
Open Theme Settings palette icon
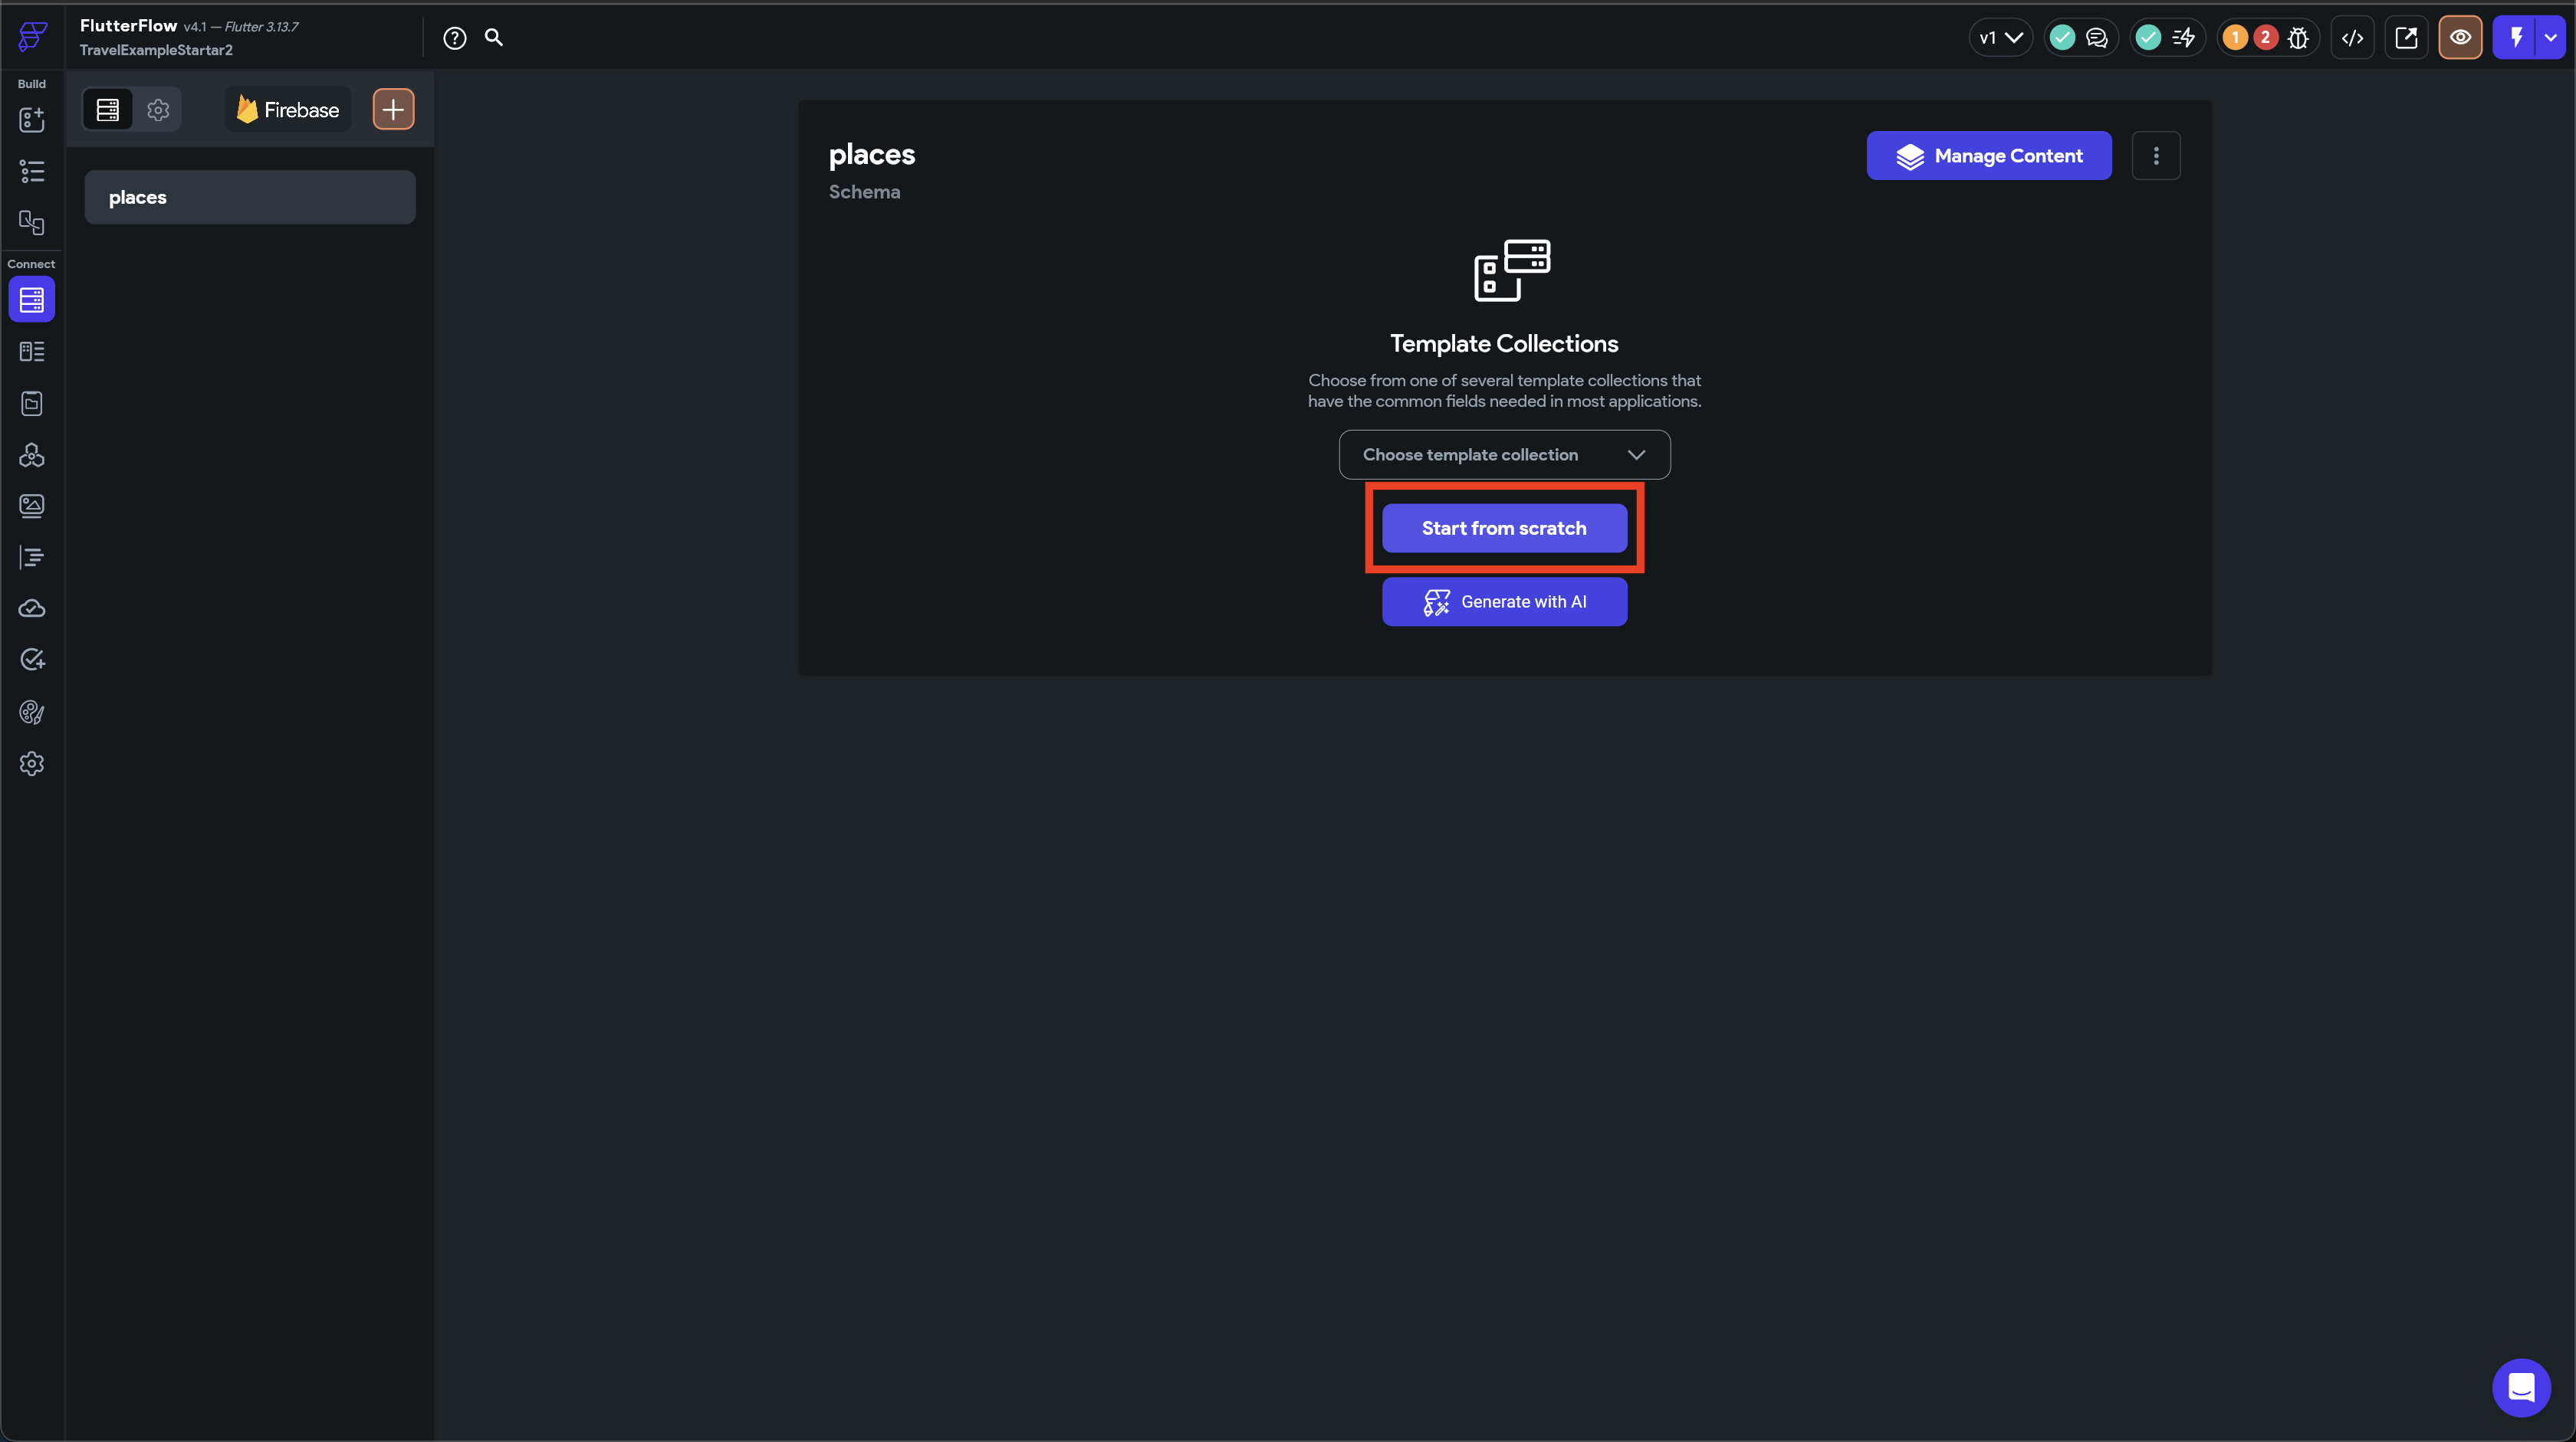[x=31, y=712]
